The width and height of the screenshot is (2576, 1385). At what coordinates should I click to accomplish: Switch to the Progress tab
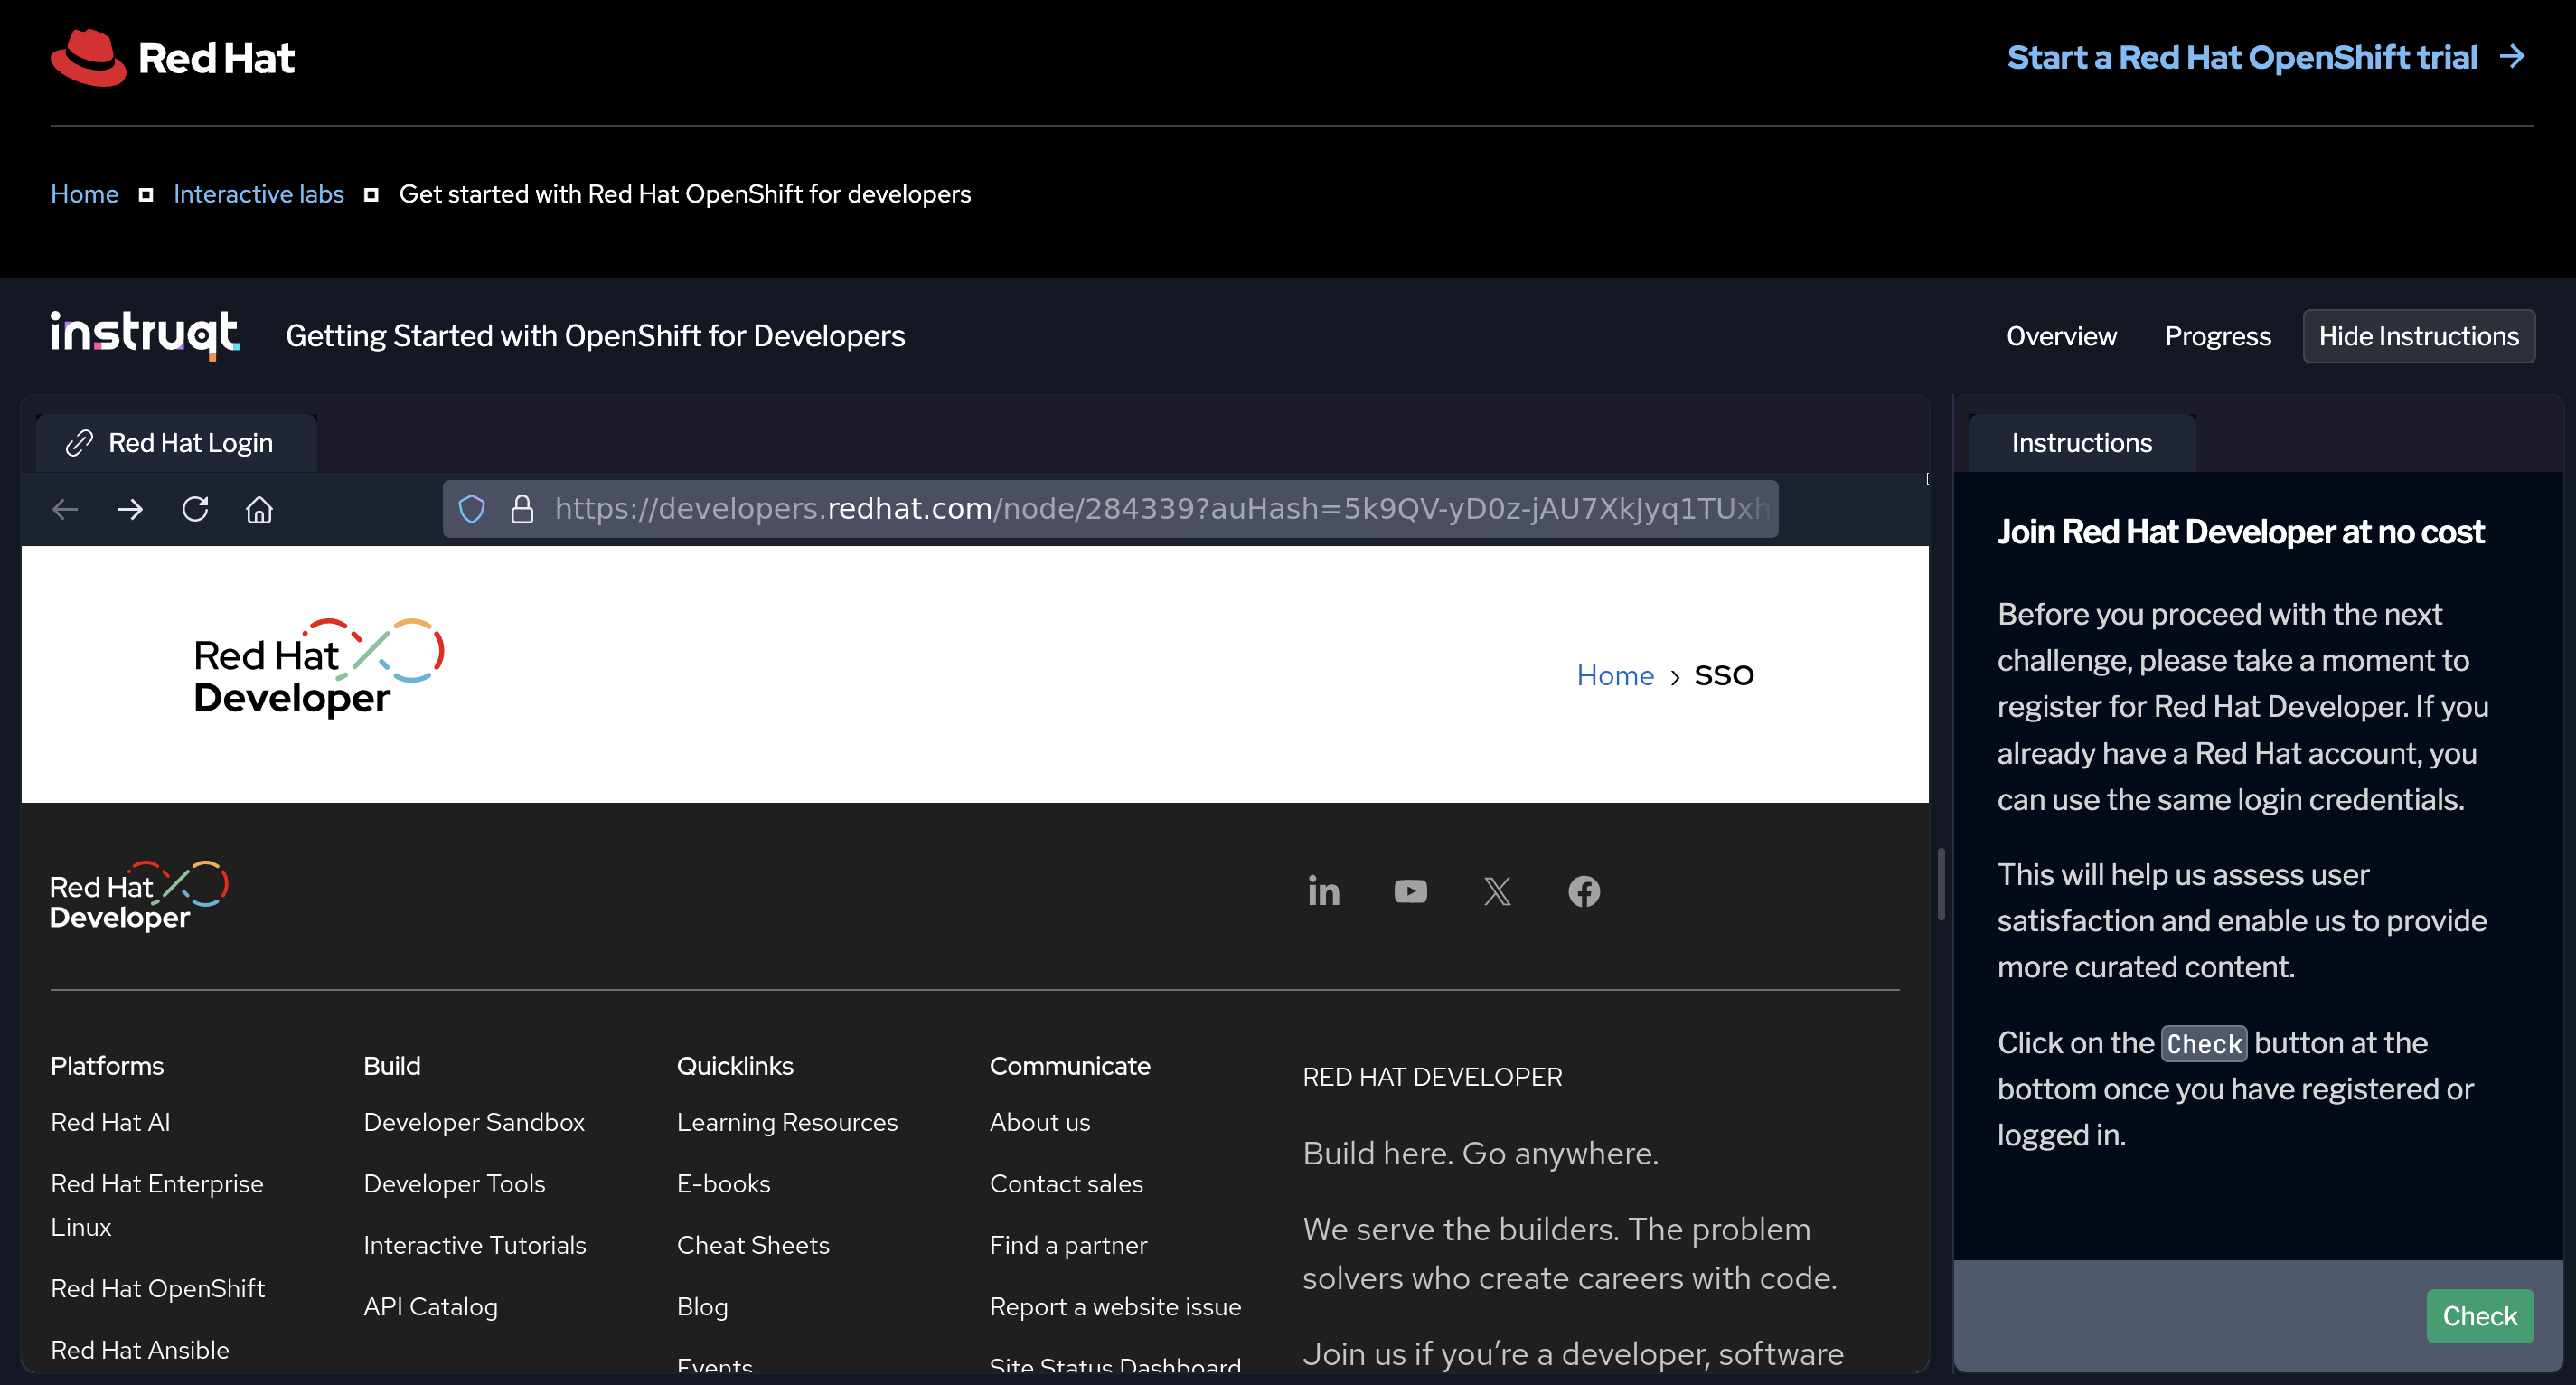(x=2216, y=336)
